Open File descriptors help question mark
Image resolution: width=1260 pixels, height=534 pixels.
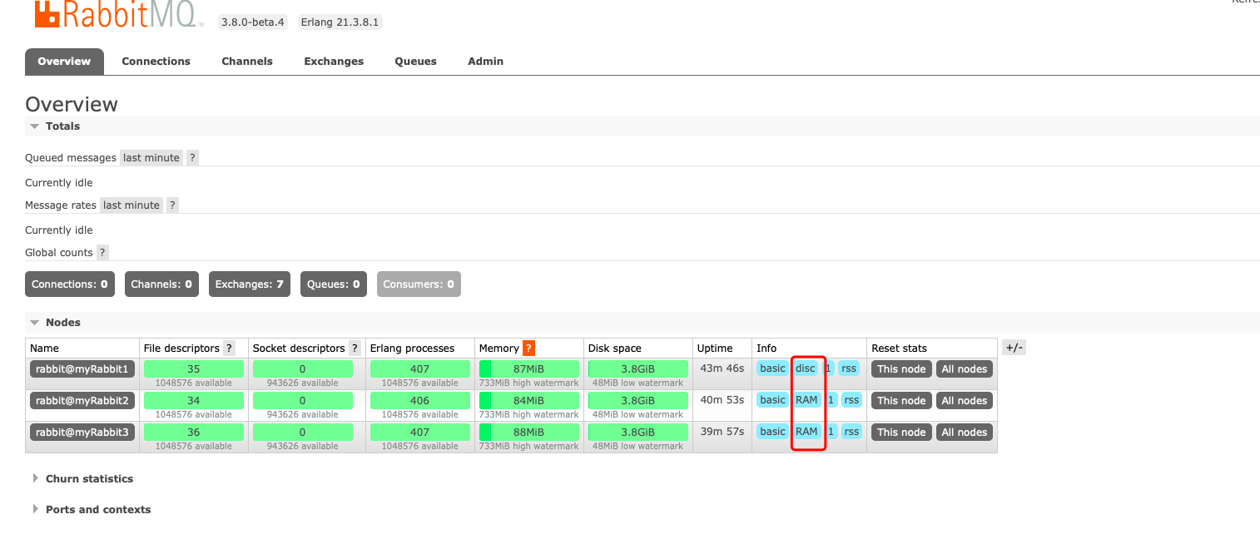[x=229, y=348]
